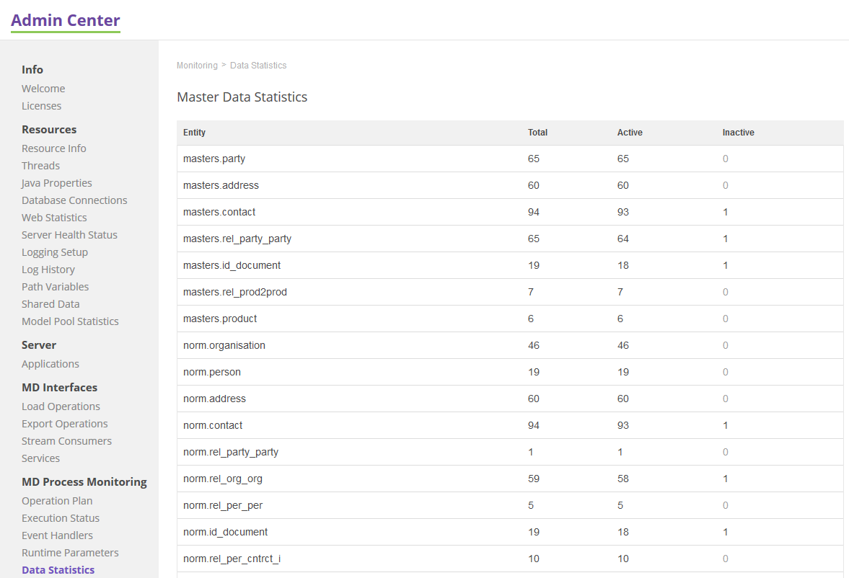
Task: Open Shared Data page
Action: (50, 303)
